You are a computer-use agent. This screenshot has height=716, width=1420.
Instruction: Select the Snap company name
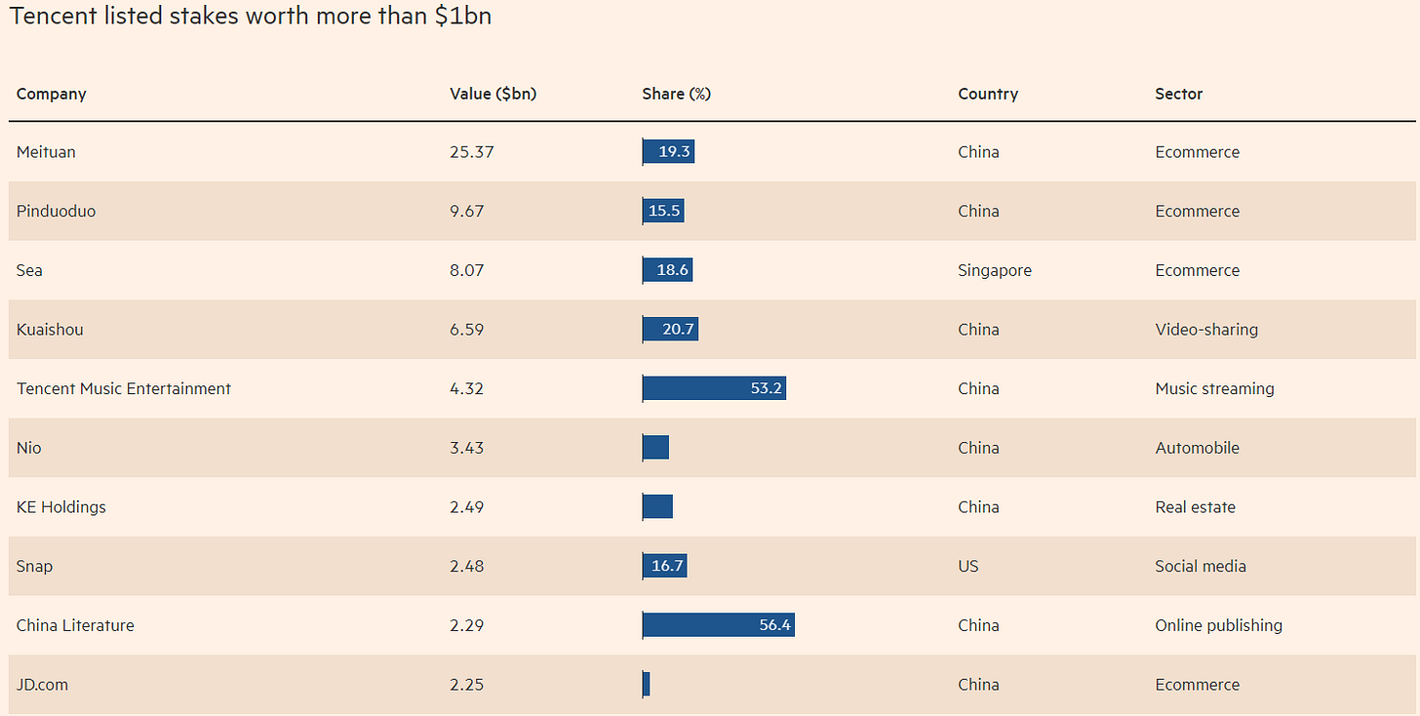click(34, 567)
